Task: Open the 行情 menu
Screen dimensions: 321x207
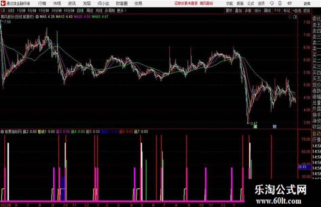Action: [x=42, y=3]
